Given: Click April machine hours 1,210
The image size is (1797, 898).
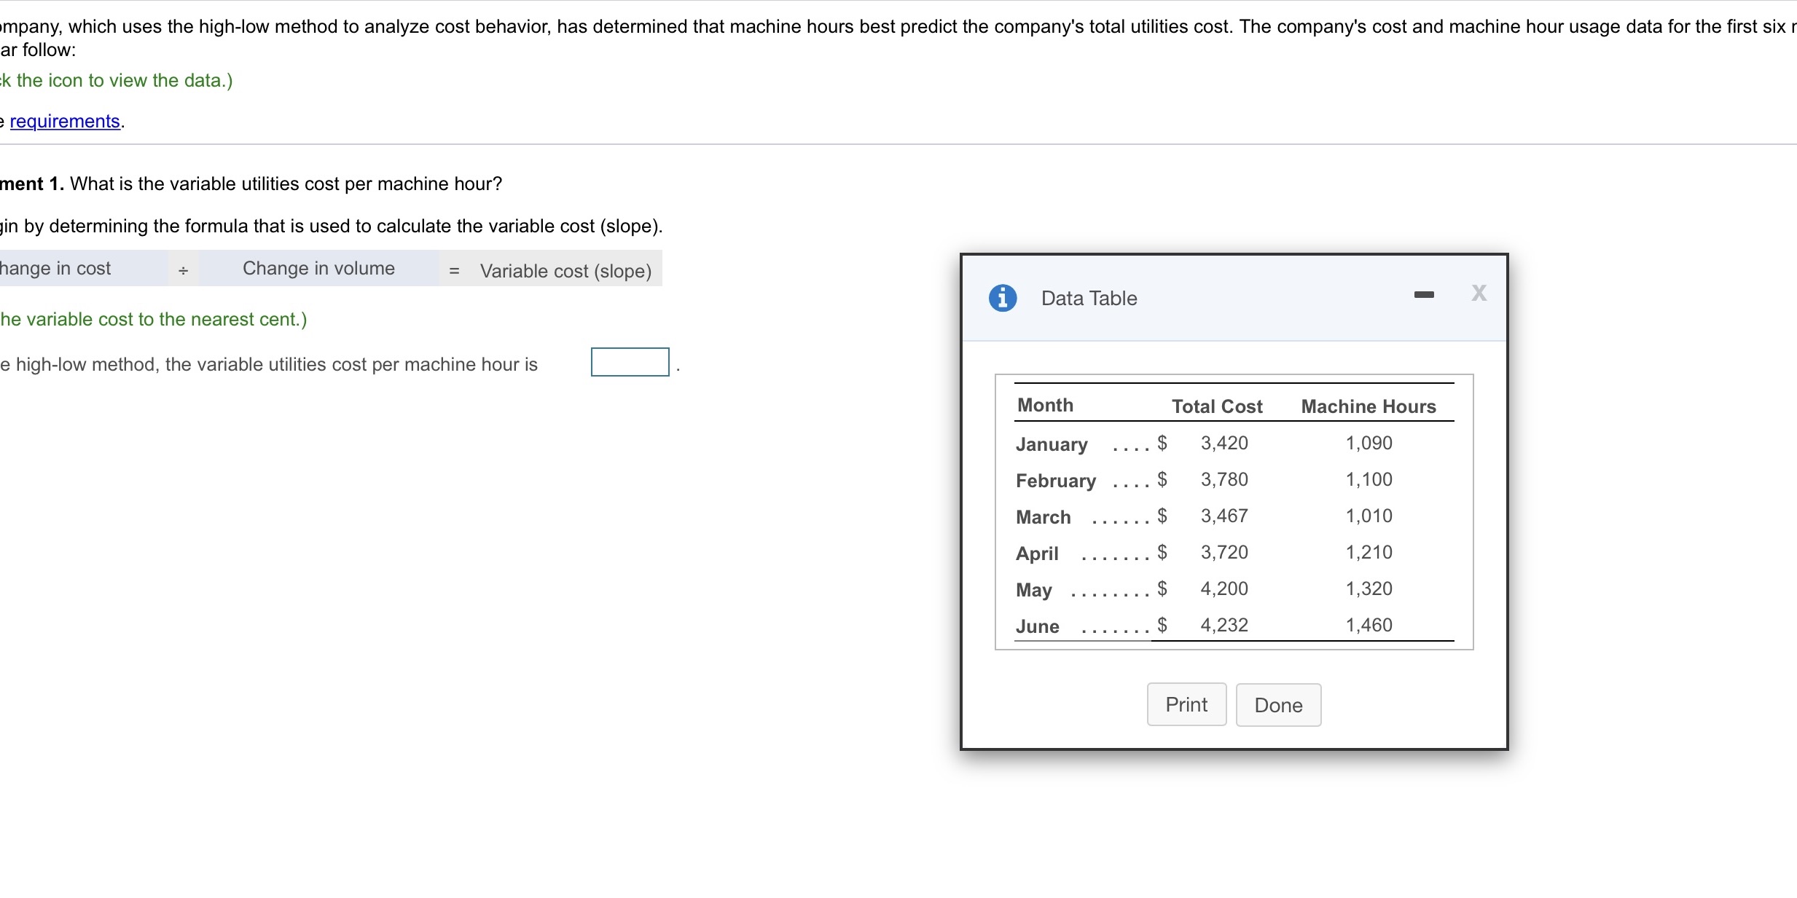Looking at the screenshot, I should [x=1369, y=552].
